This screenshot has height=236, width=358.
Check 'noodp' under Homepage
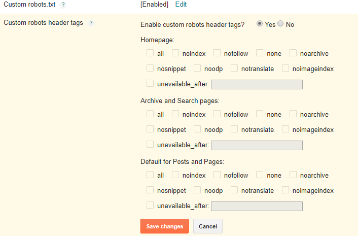(x=197, y=68)
